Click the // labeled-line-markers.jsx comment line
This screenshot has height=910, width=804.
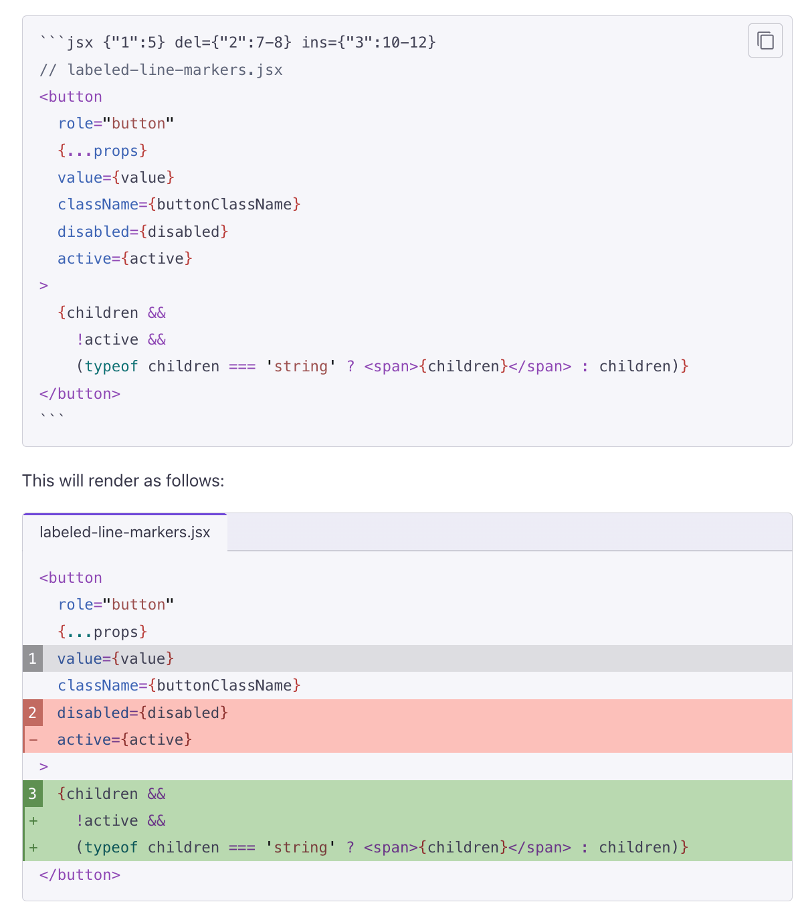(161, 70)
